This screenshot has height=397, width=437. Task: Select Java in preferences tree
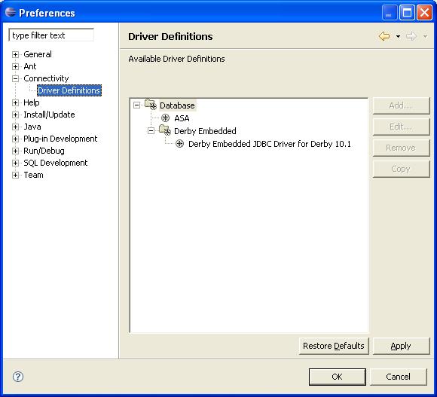tap(32, 127)
